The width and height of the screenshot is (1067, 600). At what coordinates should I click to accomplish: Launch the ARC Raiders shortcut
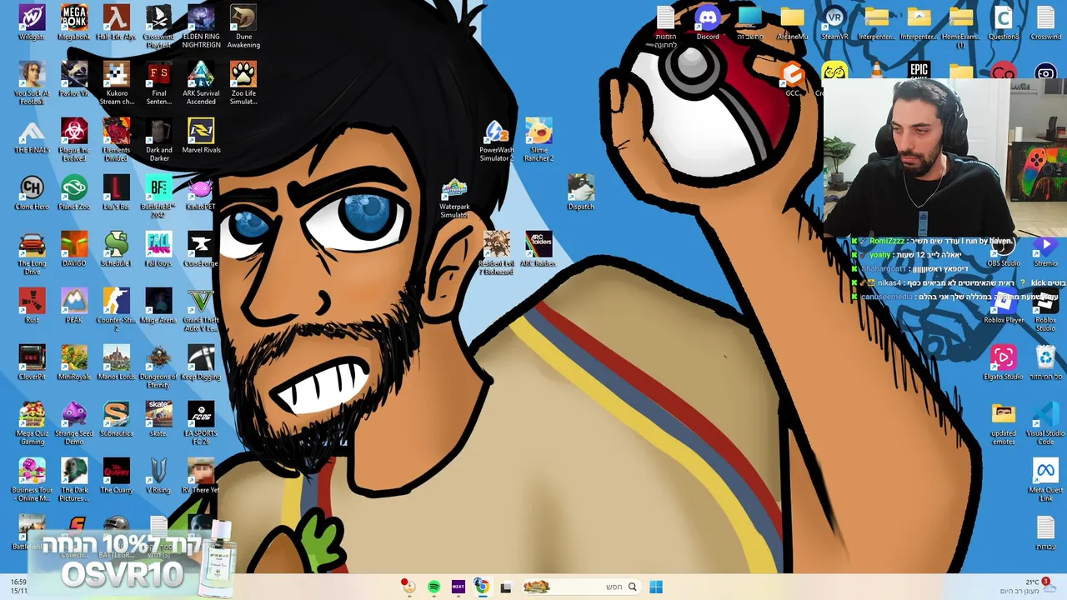[x=539, y=249]
